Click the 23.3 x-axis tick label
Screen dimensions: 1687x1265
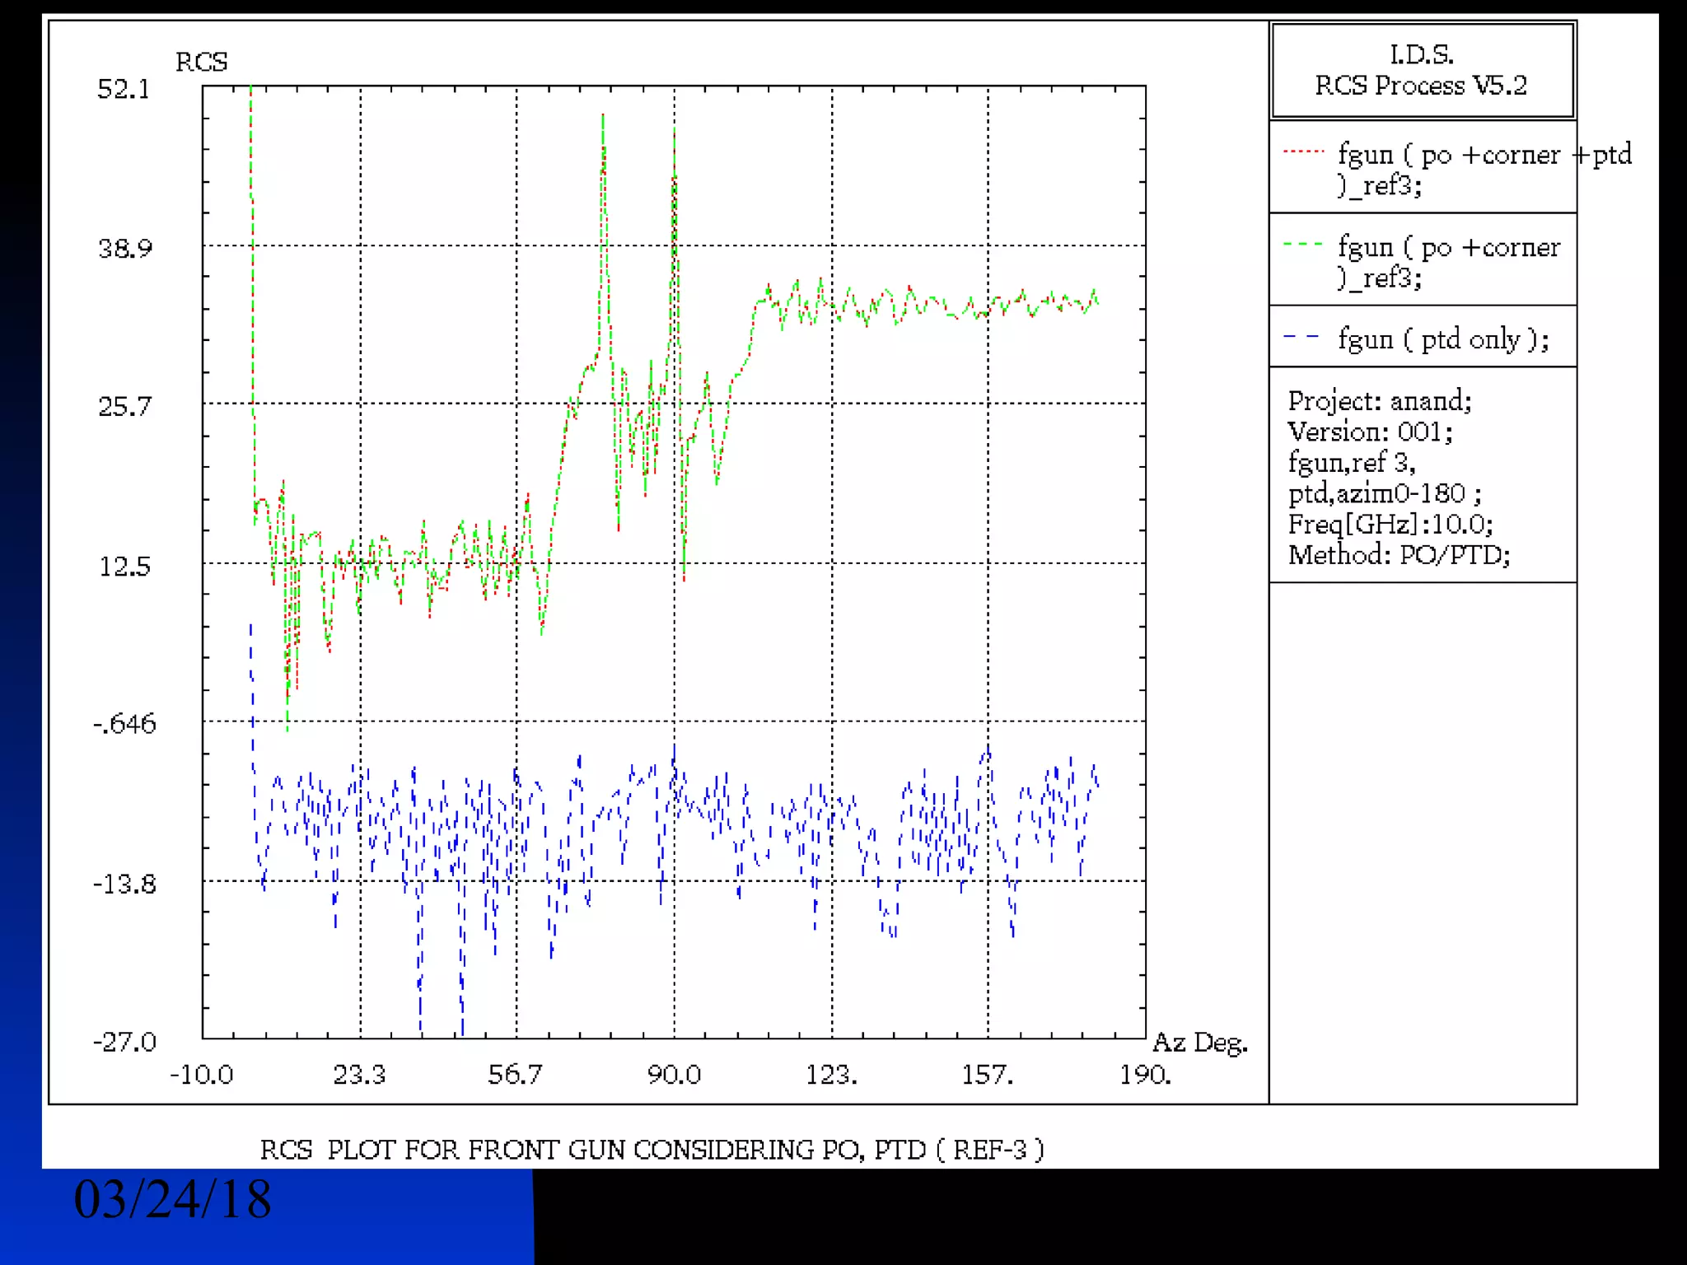[359, 1075]
